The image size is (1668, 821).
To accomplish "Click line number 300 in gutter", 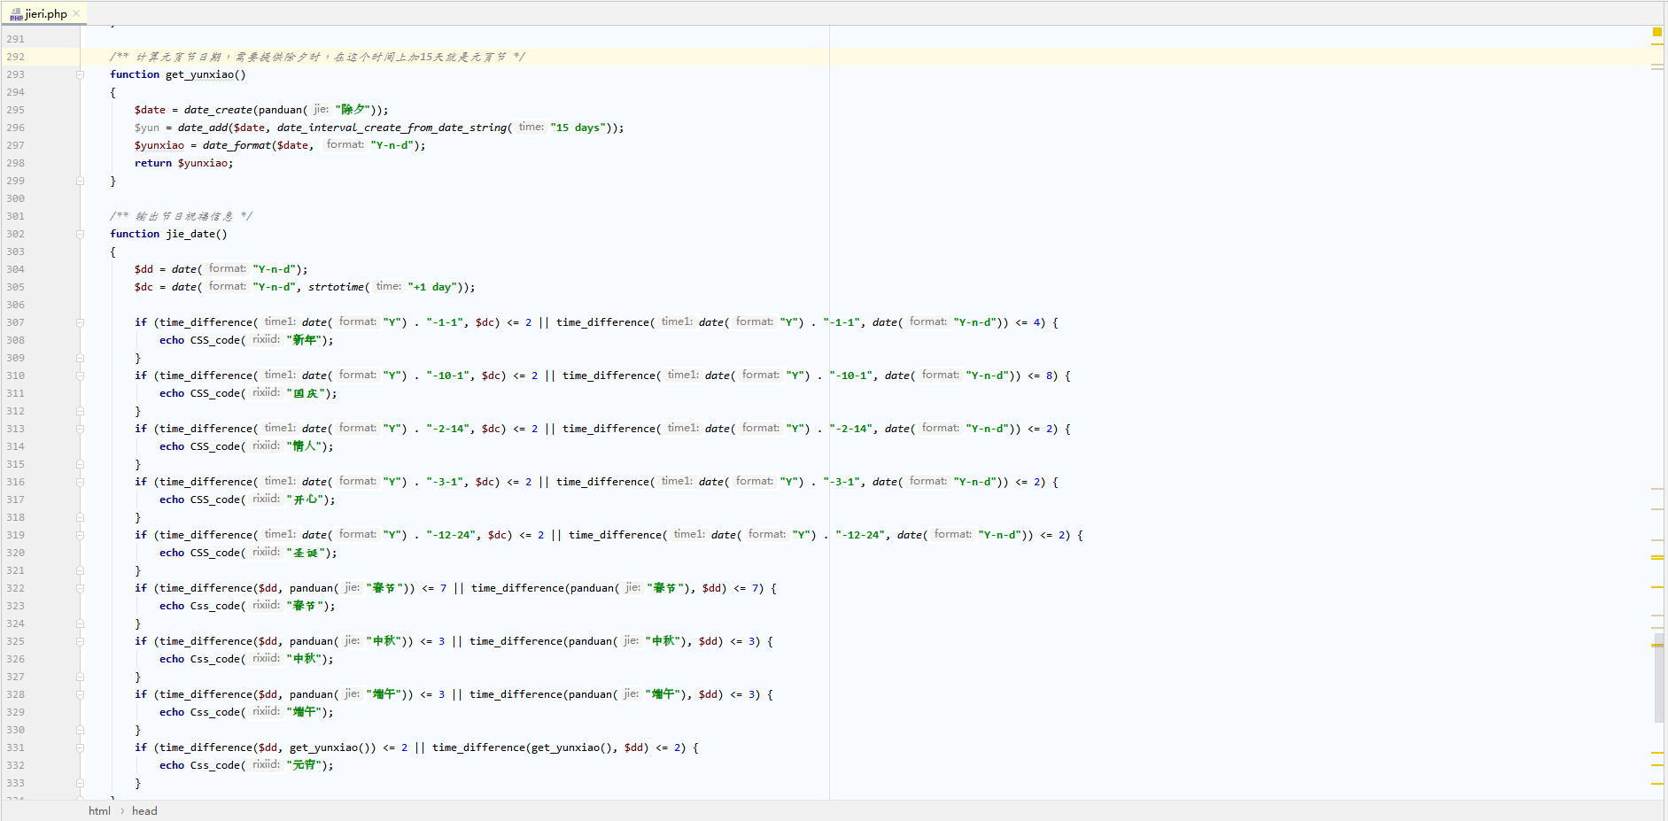I will click(16, 198).
